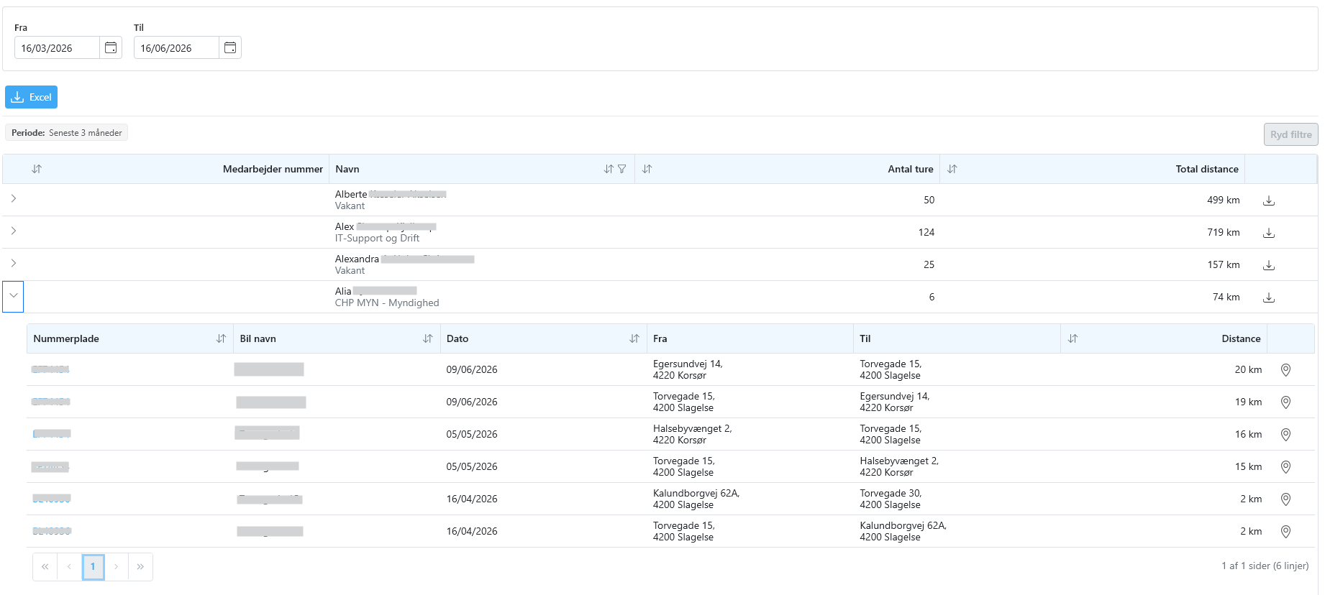Show the 16 km trip on the map

[1285, 435]
